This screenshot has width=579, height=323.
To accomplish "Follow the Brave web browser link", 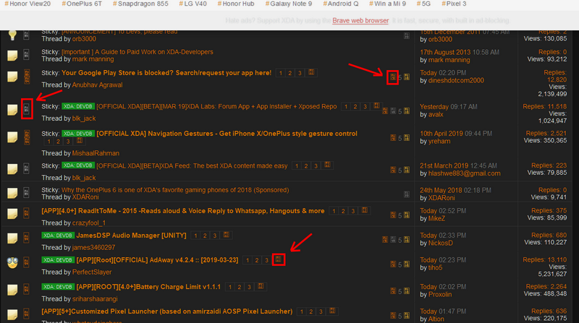I will pyautogui.click(x=360, y=21).
